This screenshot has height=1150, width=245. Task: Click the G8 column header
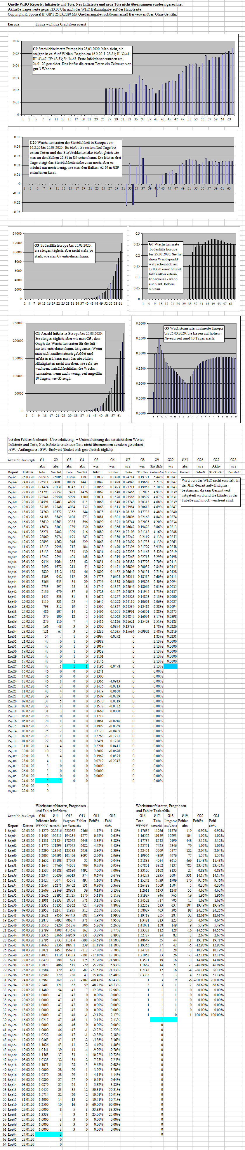coord(142,459)
